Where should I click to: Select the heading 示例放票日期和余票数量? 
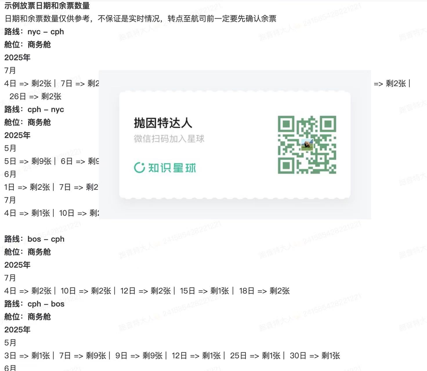(47, 6)
